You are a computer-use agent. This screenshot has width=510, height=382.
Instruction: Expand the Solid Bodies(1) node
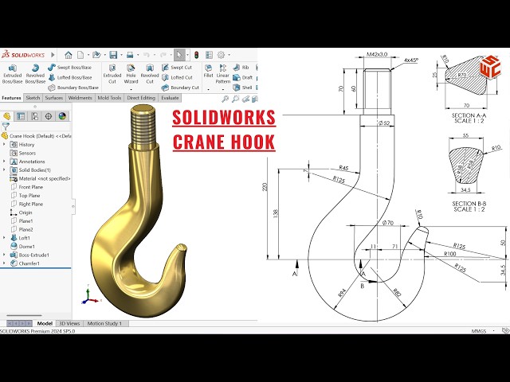coord(4,170)
